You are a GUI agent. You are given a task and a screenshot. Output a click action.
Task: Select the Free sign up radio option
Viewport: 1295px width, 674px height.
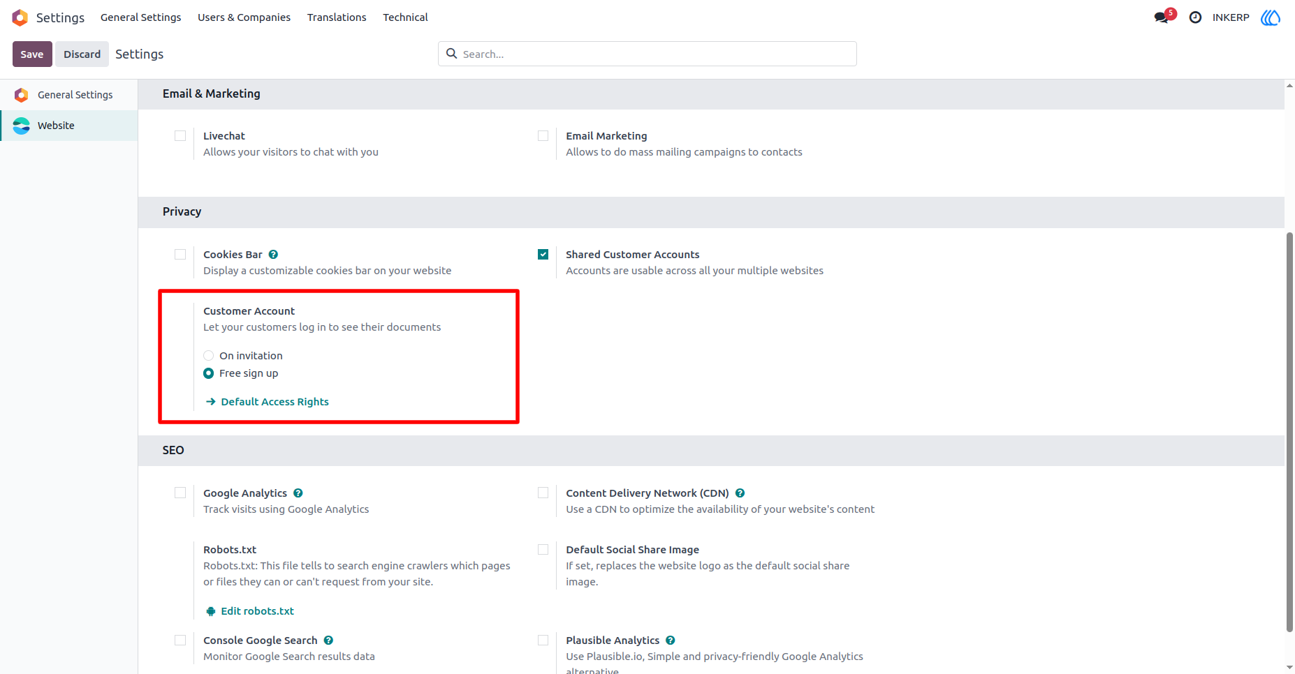click(208, 373)
